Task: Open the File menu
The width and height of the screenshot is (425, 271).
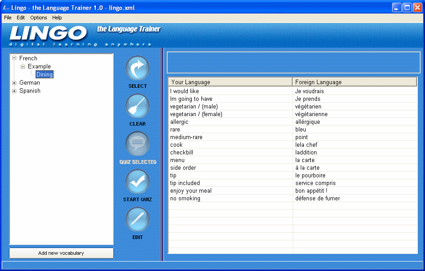Action: coord(8,18)
